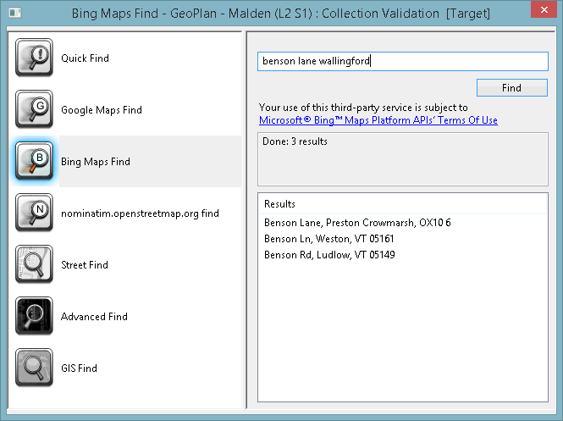The height and width of the screenshot is (421, 563).
Task: Open the GIS Find icon
Action: coord(34,368)
